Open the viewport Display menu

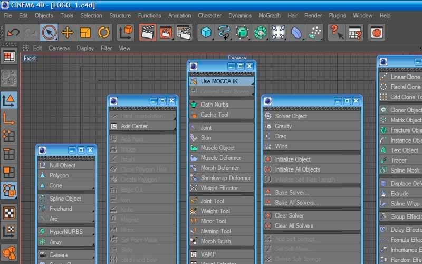pos(85,48)
